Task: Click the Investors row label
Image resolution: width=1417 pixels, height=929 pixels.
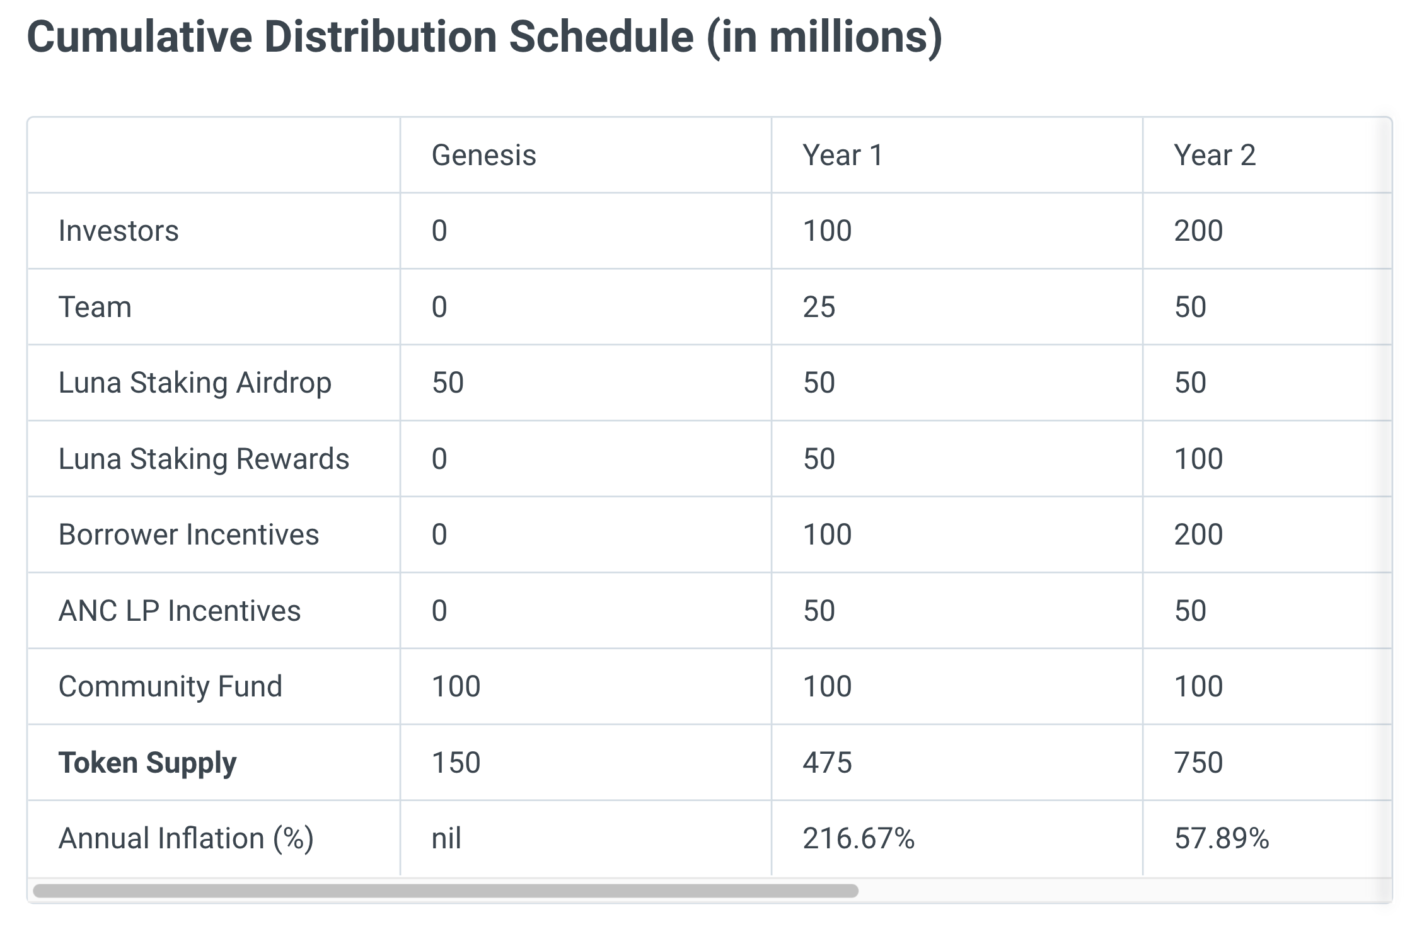Action: coord(119,231)
